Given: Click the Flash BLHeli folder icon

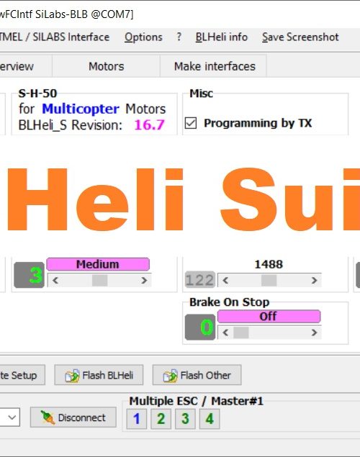Looking at the screenshot, I should coord(72,376).
